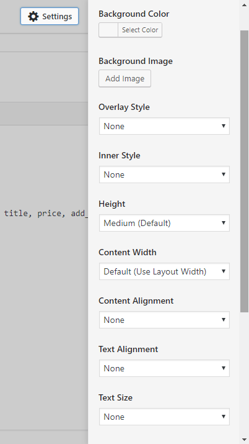Open the Height dropdown showing Medium (Default)

pos(164,223)
